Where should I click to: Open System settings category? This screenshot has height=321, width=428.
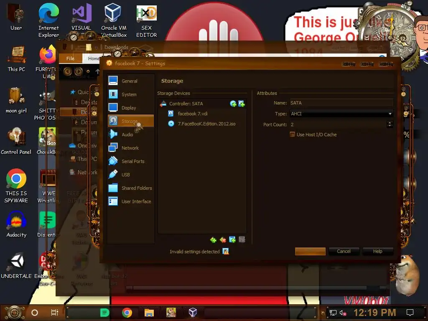point(130,94)
